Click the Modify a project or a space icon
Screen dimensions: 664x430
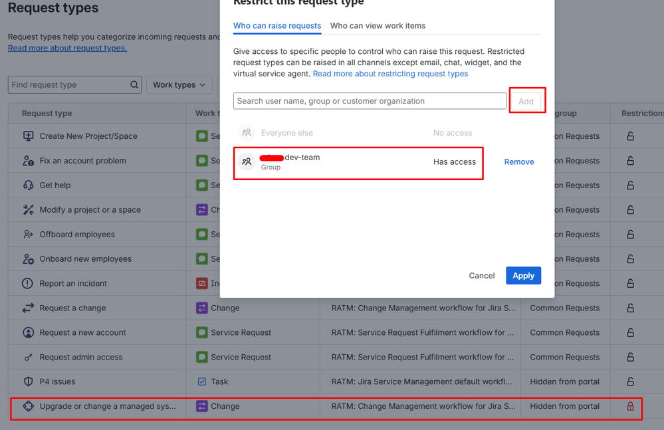[28, 209]
